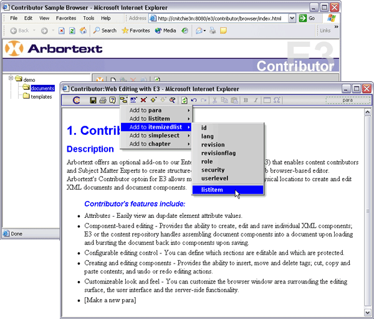The width and height of the screenshot is (374, 319).
Task: Click the green refresh document icon in editor toolbar
Action: [x=184, y=100]
